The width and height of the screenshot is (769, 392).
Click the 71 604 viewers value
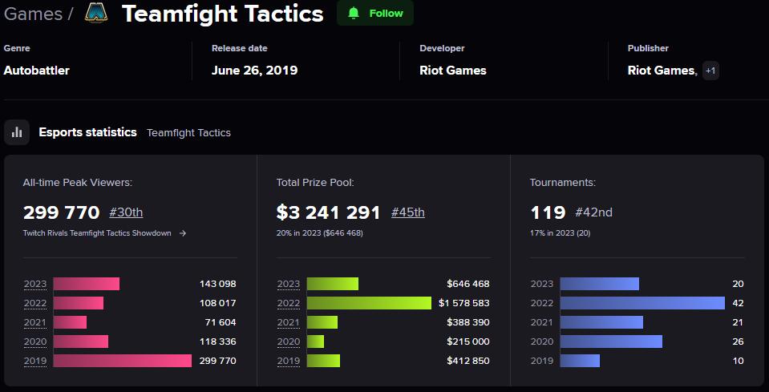click(x=221, y=322)
